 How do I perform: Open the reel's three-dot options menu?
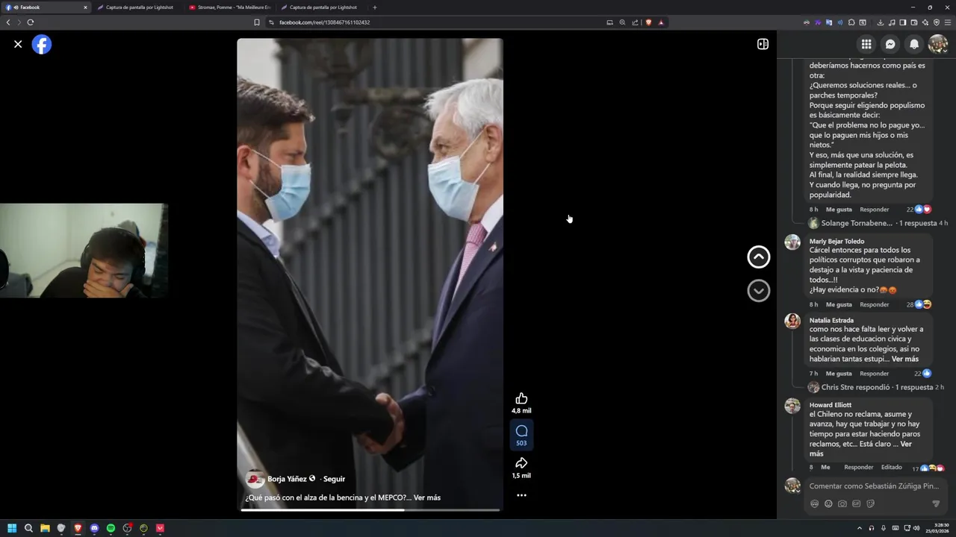pyautogui.click(x=521, y=495)
